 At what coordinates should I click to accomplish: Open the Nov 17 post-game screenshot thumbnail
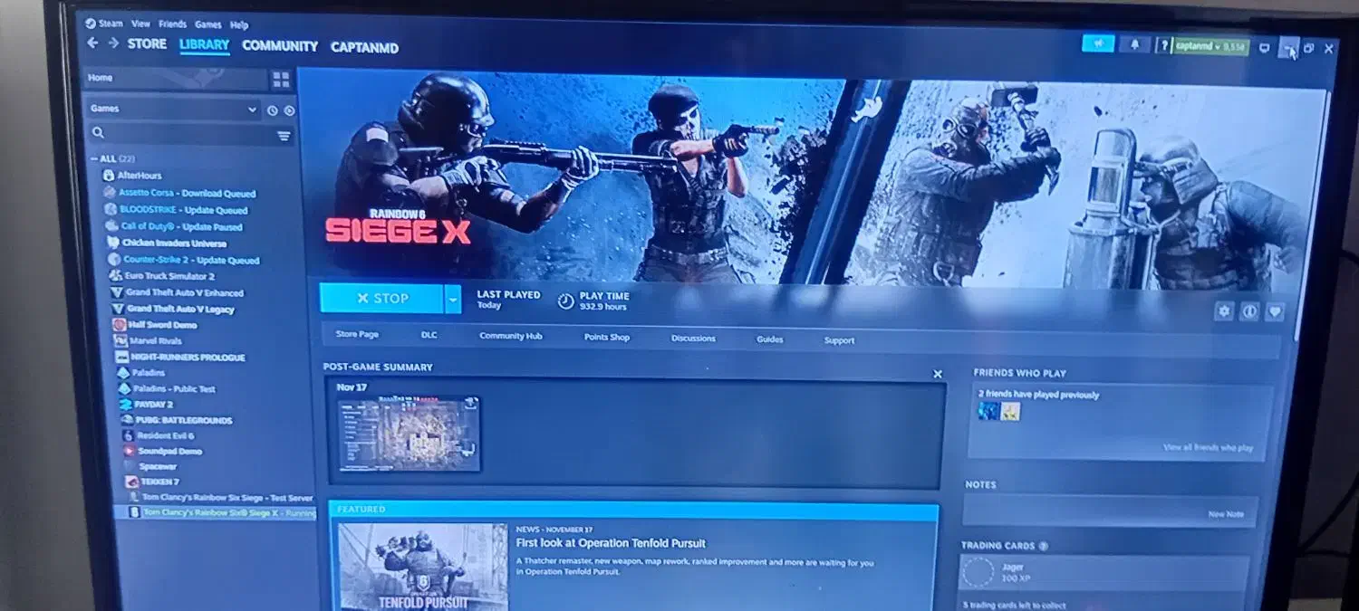pyautogui.click(x=409, y=433)
